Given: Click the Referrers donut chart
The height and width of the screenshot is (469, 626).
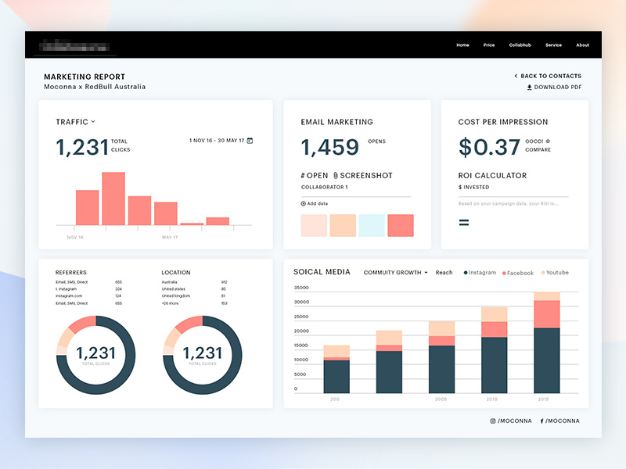Looking at the screenshot, I should 95,355.
